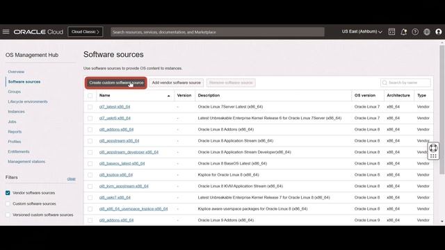Open the notifications bell
The height and width of the screenshot is (250, 445).
403,32
